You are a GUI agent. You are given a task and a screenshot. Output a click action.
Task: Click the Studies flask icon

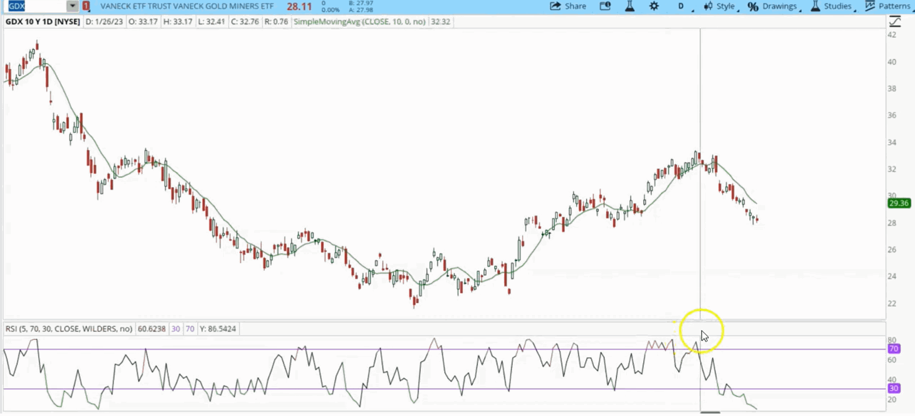tap(815, 6)
